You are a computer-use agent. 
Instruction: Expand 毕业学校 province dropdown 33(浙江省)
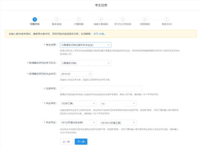pos(78,103)
